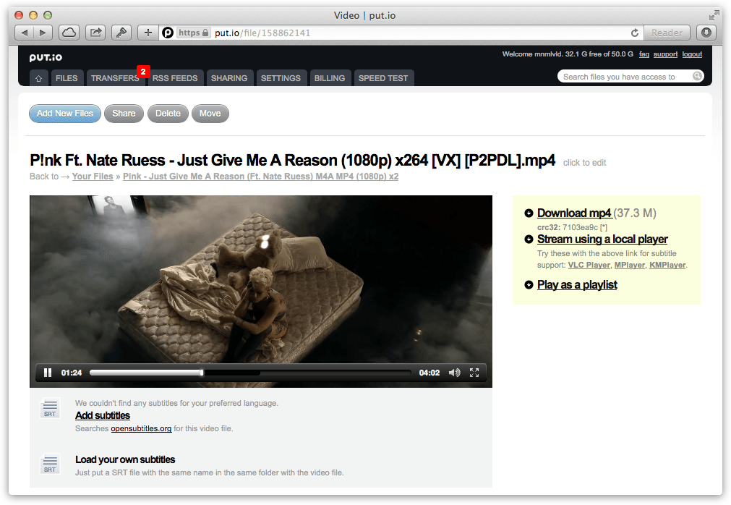Pause the video playback
Viewport: 731px width, 505px height.
48,373
